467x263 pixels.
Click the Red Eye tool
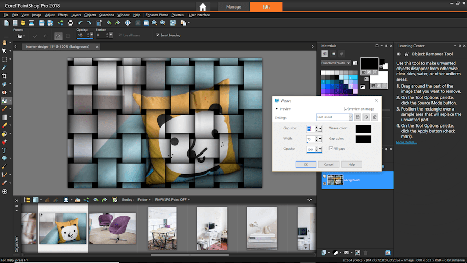[4, 92]
